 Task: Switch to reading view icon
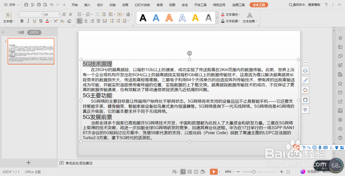[196, 172]
